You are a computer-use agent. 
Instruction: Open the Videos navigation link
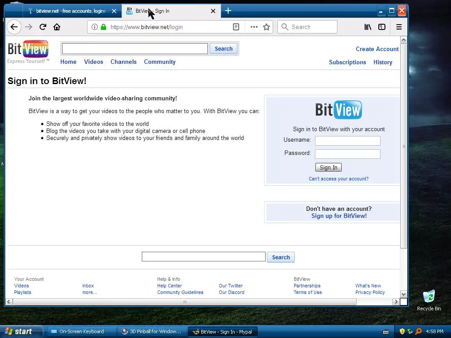tap(93, 62)
